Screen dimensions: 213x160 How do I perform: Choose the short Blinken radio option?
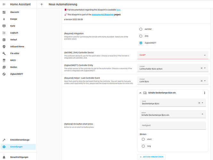click(x=143, y=139)
